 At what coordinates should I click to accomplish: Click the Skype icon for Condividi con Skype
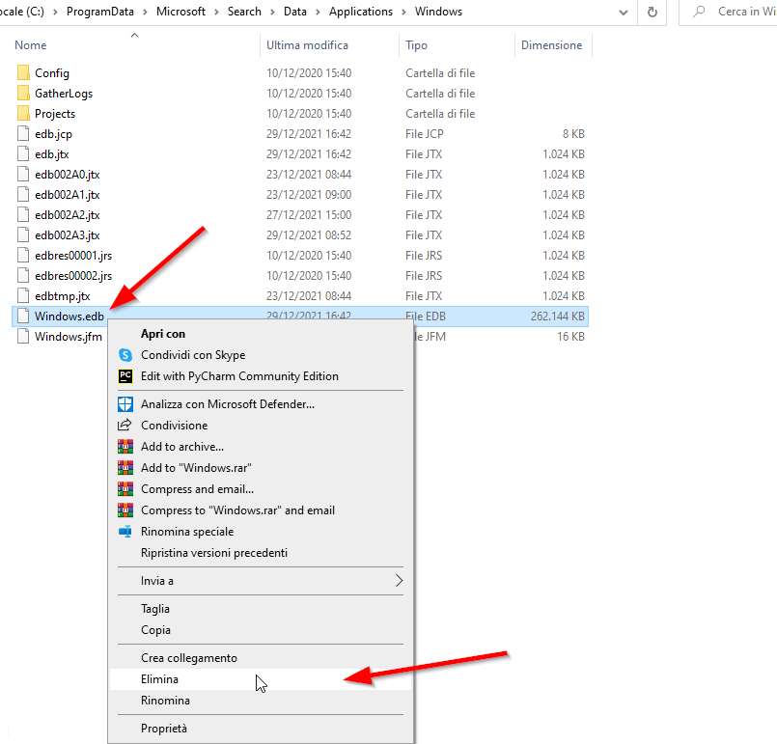pyautogui.click(x=125, y=355)
